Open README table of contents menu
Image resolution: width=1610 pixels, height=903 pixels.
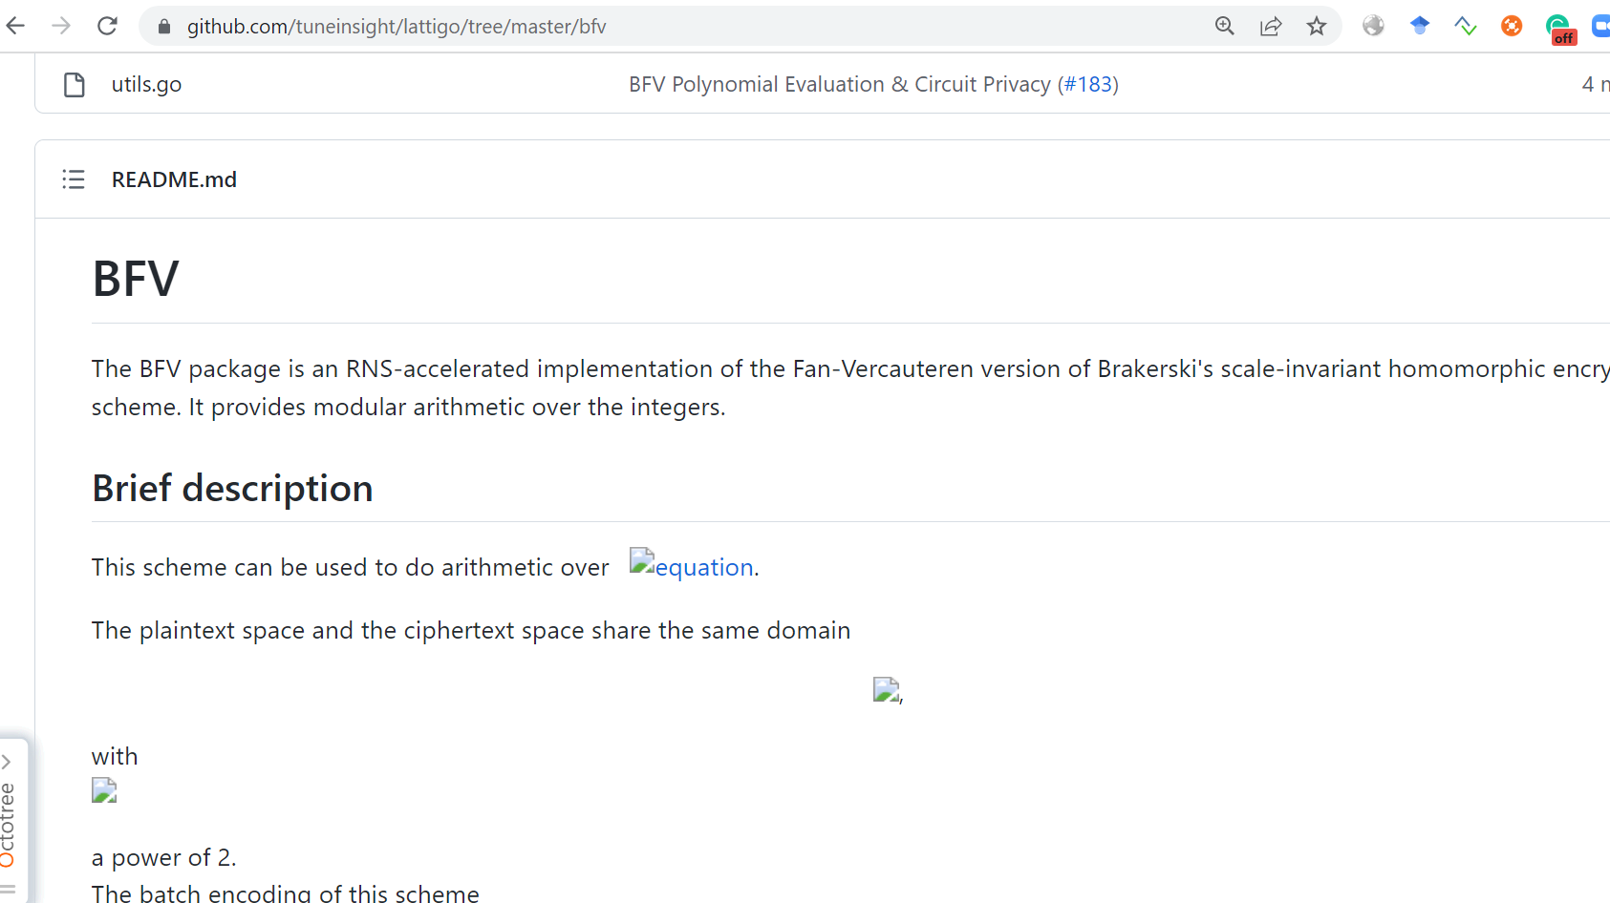pyautogui.click(x=74, y=179)
